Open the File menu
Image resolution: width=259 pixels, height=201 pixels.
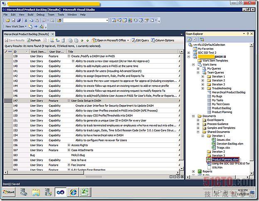tap(5, 15)
